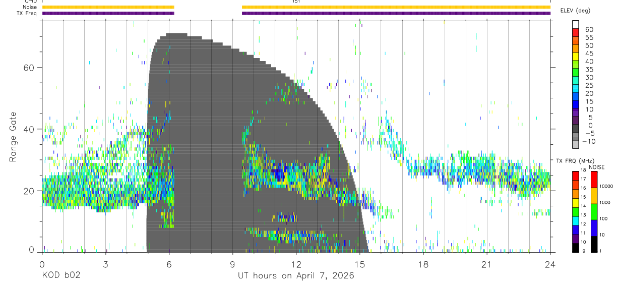Click the dark gray elevation swatch between -5 and 0
This screenshot has height=286, width=619.
(575, 128)
